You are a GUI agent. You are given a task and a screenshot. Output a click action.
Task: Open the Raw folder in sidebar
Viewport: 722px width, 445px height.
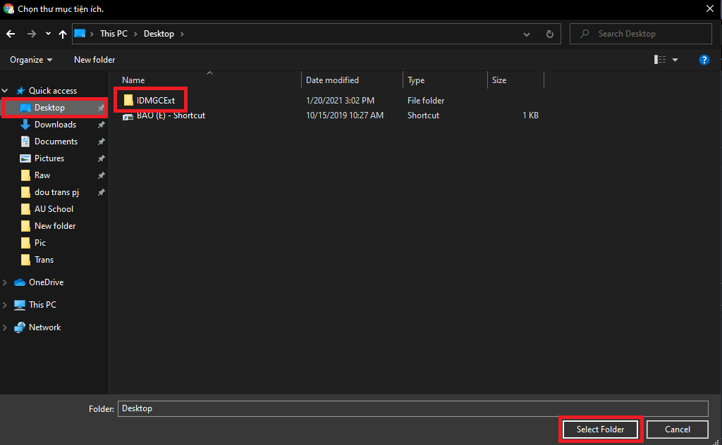point(42,175)
